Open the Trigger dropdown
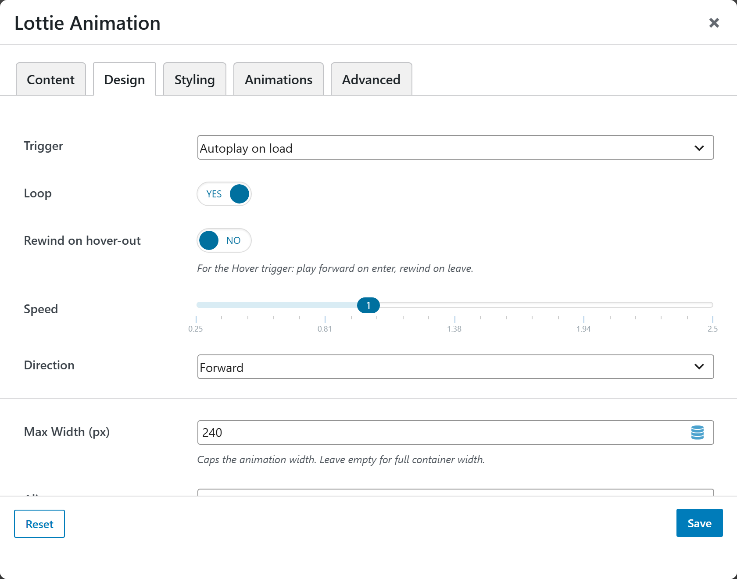 point(455,148)
